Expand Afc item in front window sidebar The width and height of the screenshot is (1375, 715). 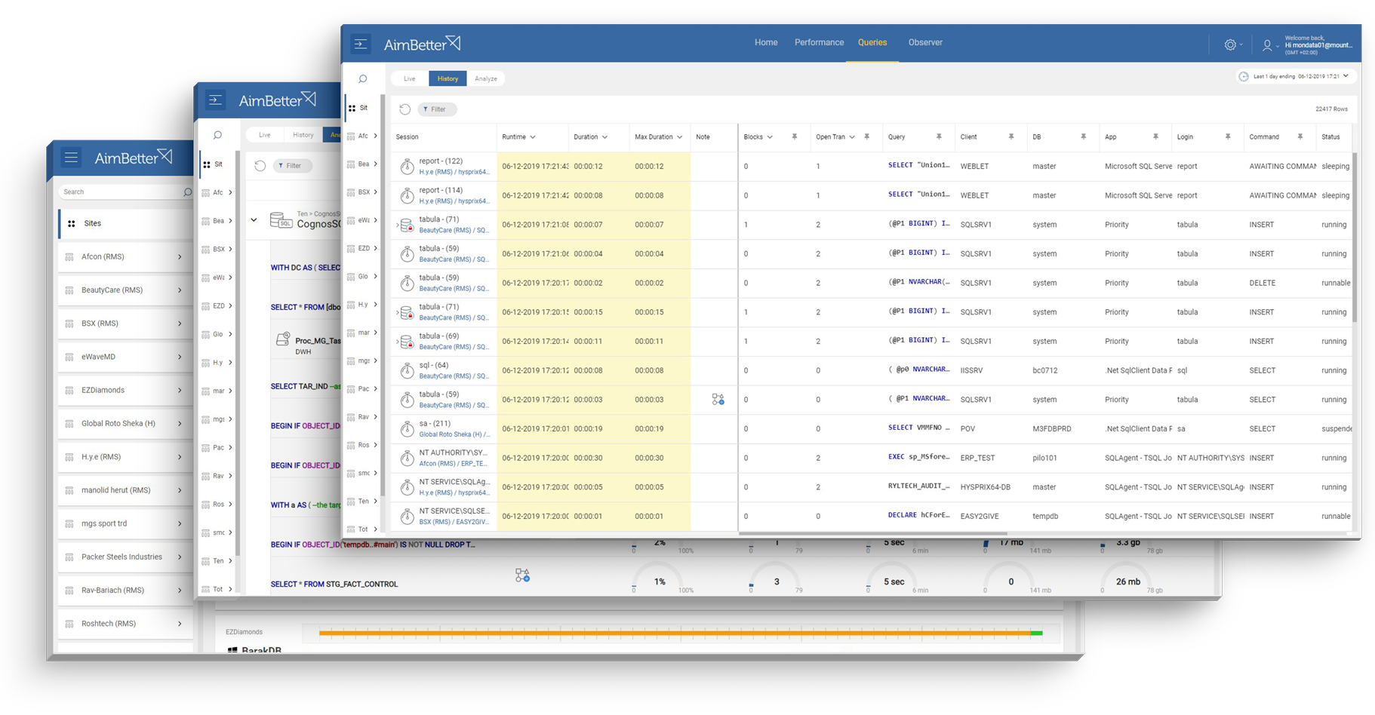point(375,136)
